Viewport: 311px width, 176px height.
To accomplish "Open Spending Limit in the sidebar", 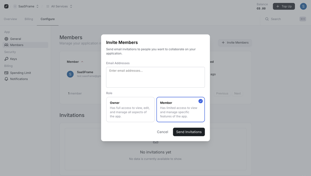I will tap(25, 73).
